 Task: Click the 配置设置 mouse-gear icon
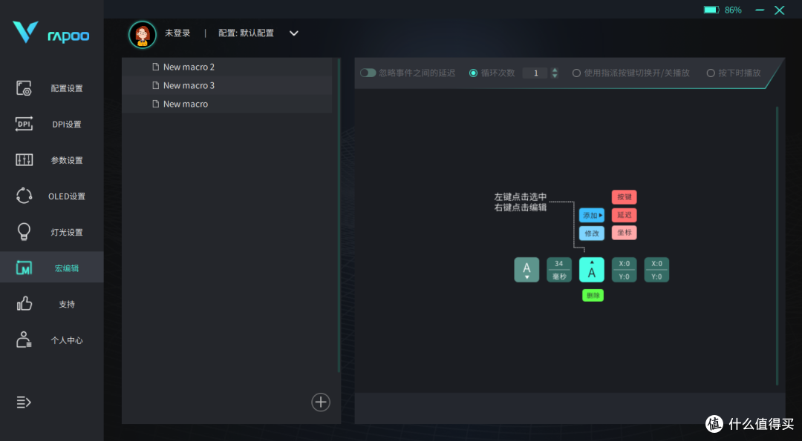click(24, 88)
